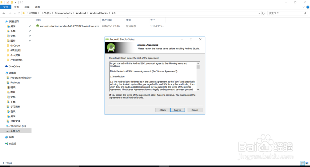The height and width of the screenshot is (167, 310).
Task: Expand the address bar history dropdown
Action: pyautogui.click(x=259, y=13)
